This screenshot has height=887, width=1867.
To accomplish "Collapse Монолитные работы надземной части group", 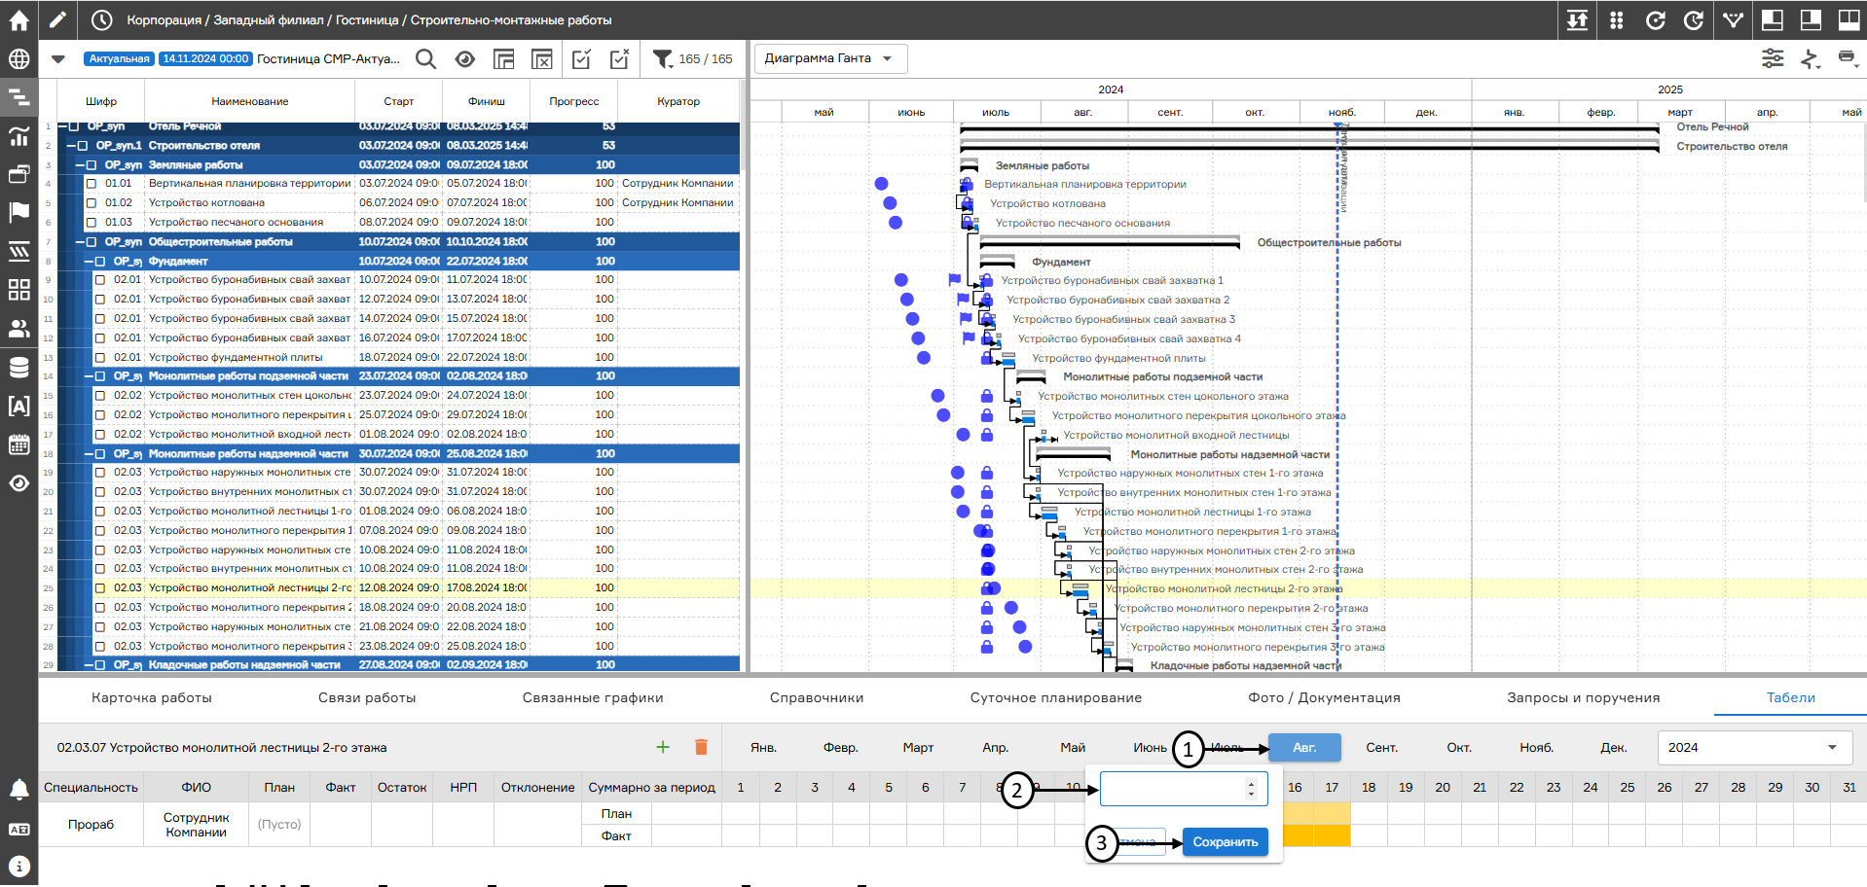I will (89, 454).
